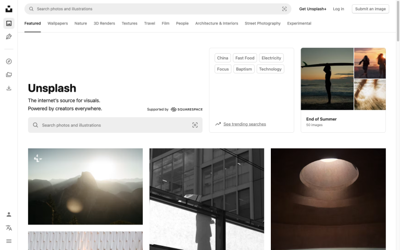This screenshot has width=400, height=250.
Task: Open the language translation icon
Action: pos(9,228)
